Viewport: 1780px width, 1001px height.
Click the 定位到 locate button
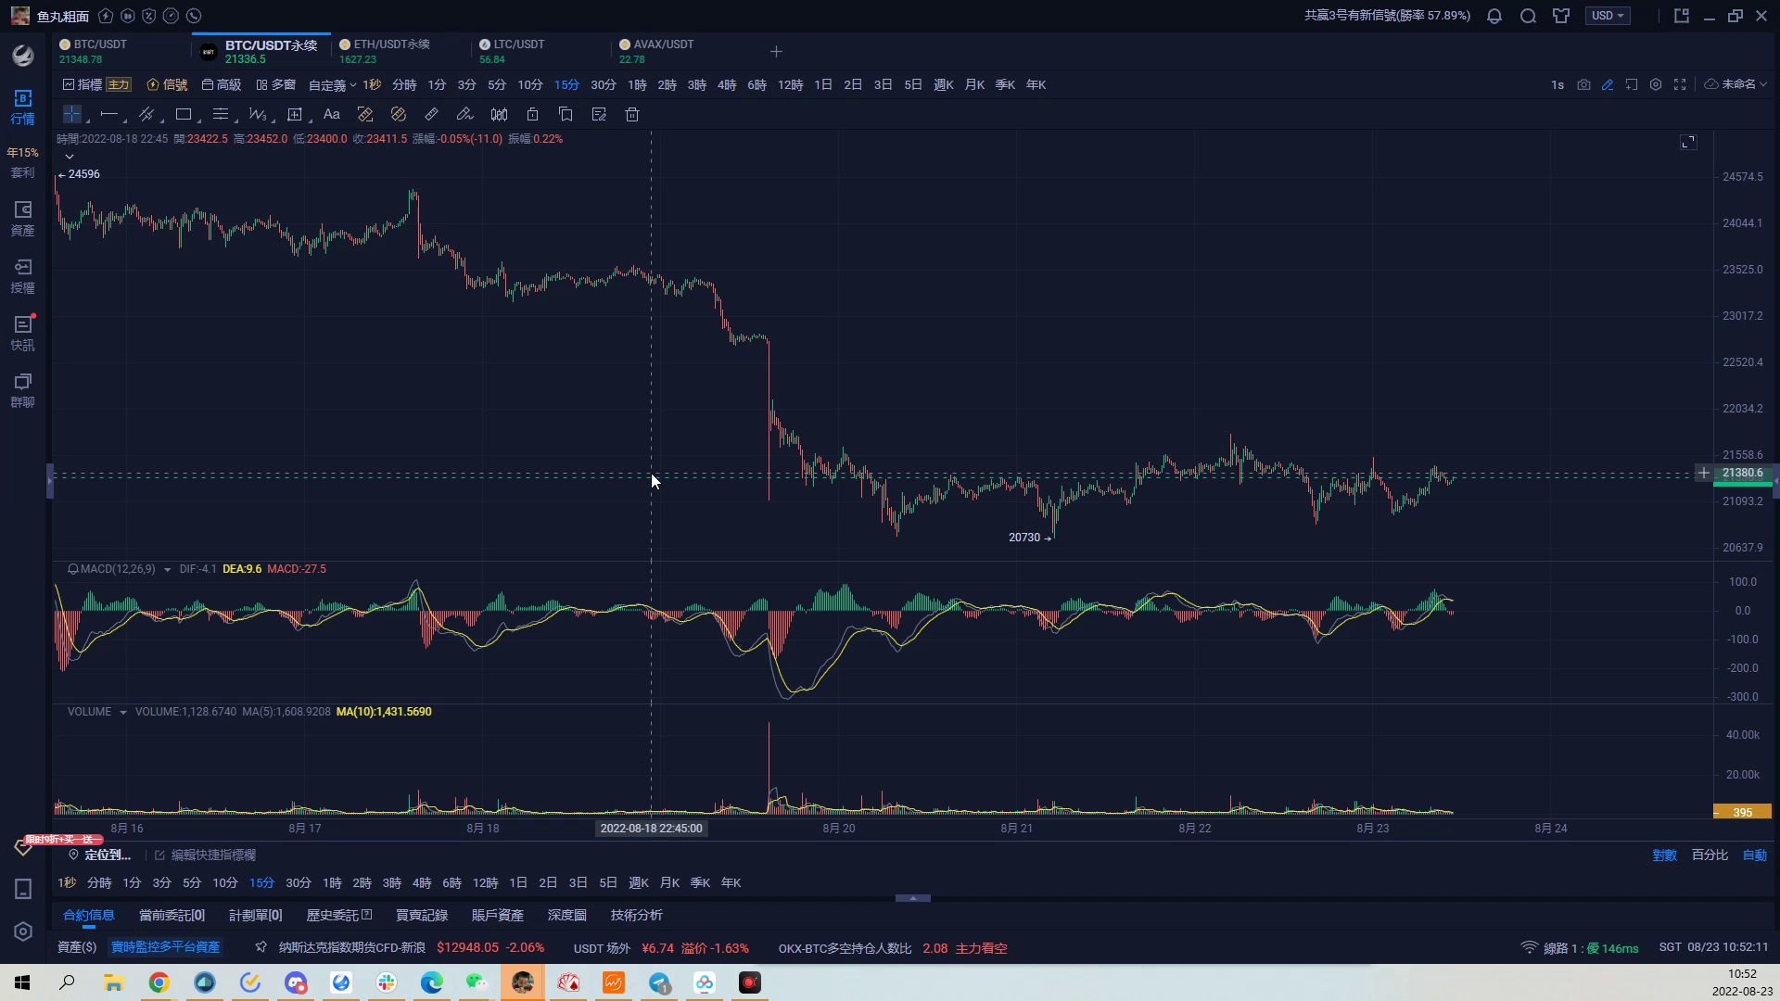point(100,855)
